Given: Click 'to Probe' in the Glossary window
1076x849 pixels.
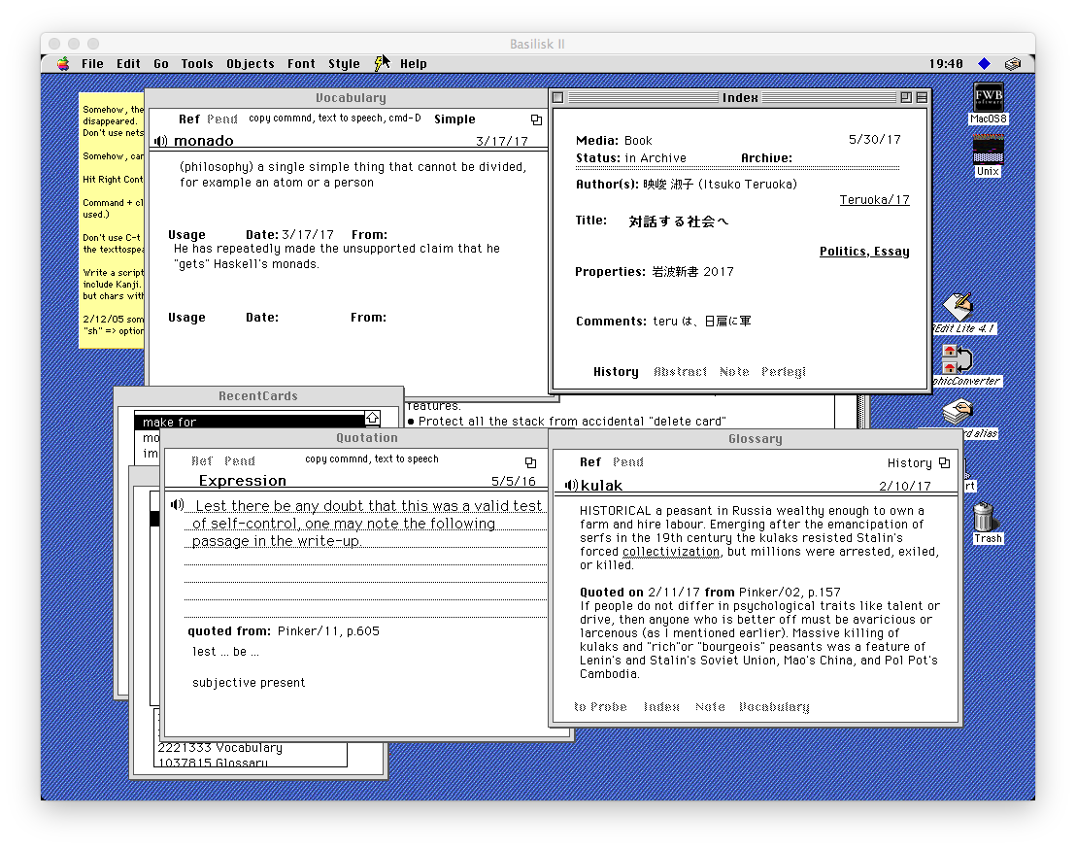Looking at the screenshot, I should (600, 706).
